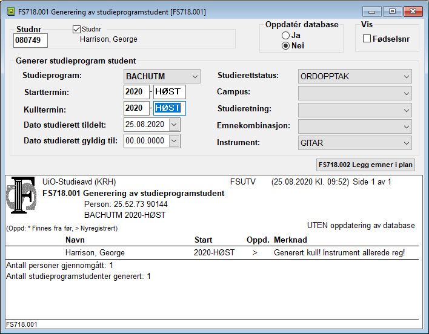Toggle the Studnr checkbox
The width and height of the screenshot is (429, 334).
pos(76,29)
